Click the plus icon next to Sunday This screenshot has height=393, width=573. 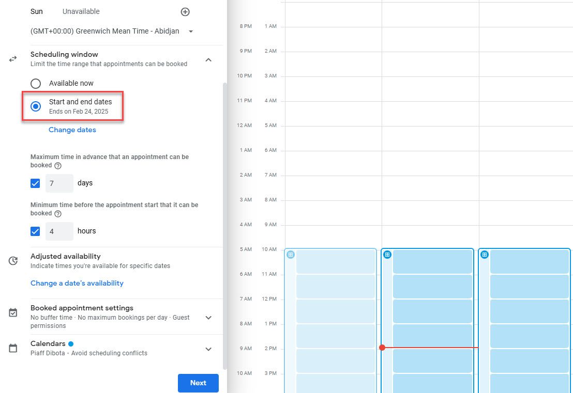point(185,11)
